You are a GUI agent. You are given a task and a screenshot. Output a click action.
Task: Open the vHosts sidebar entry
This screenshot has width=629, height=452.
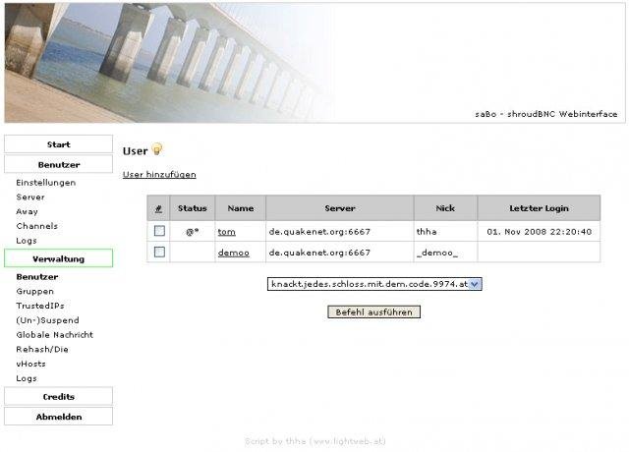[x=30, y=364]
